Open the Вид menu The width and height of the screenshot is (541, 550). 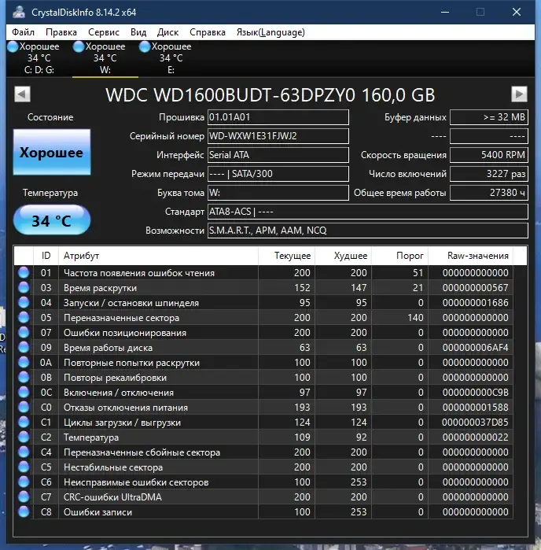click(x=138, y=32)
